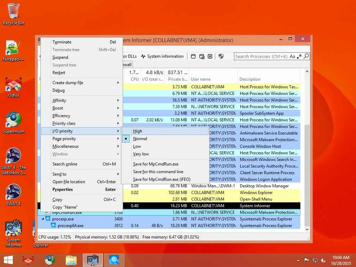Screen dimensions: 356x267
Task: Click Save for MpCmdRun.exe (IFEO)
Action: [165, 179]
